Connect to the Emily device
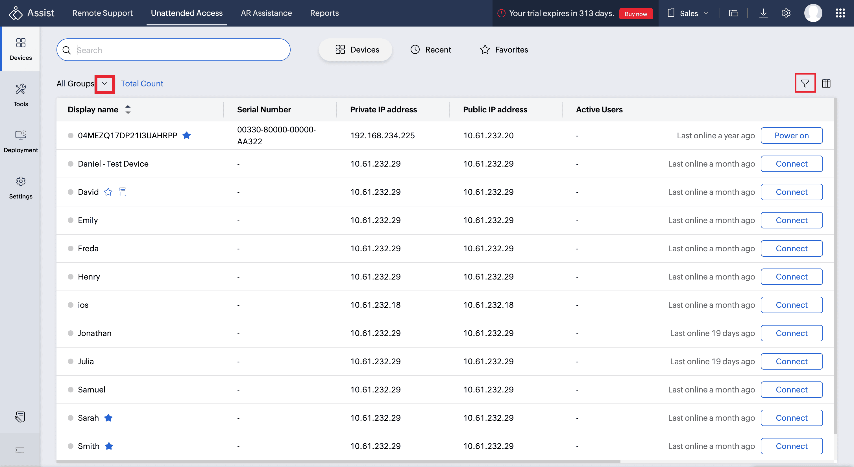854x467 pixels. pos(791,220)
